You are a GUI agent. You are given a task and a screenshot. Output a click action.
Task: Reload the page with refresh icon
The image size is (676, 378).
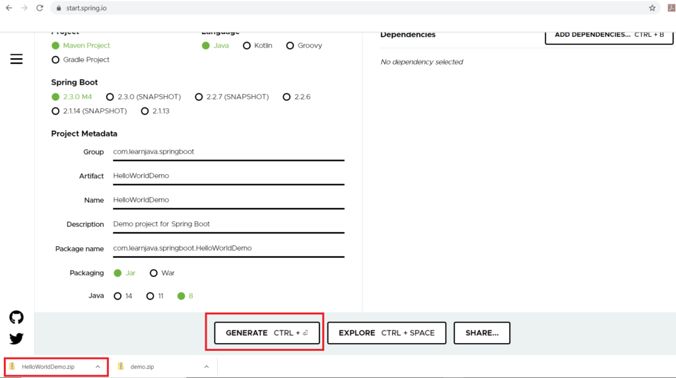(40, 8)
